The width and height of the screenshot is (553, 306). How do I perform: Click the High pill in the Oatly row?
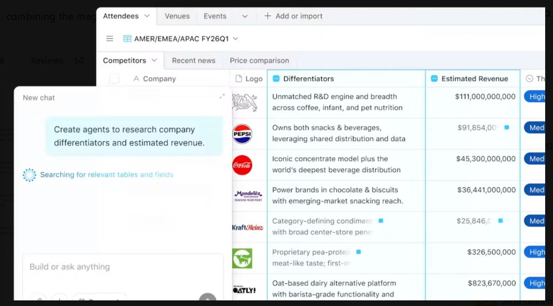535,283
